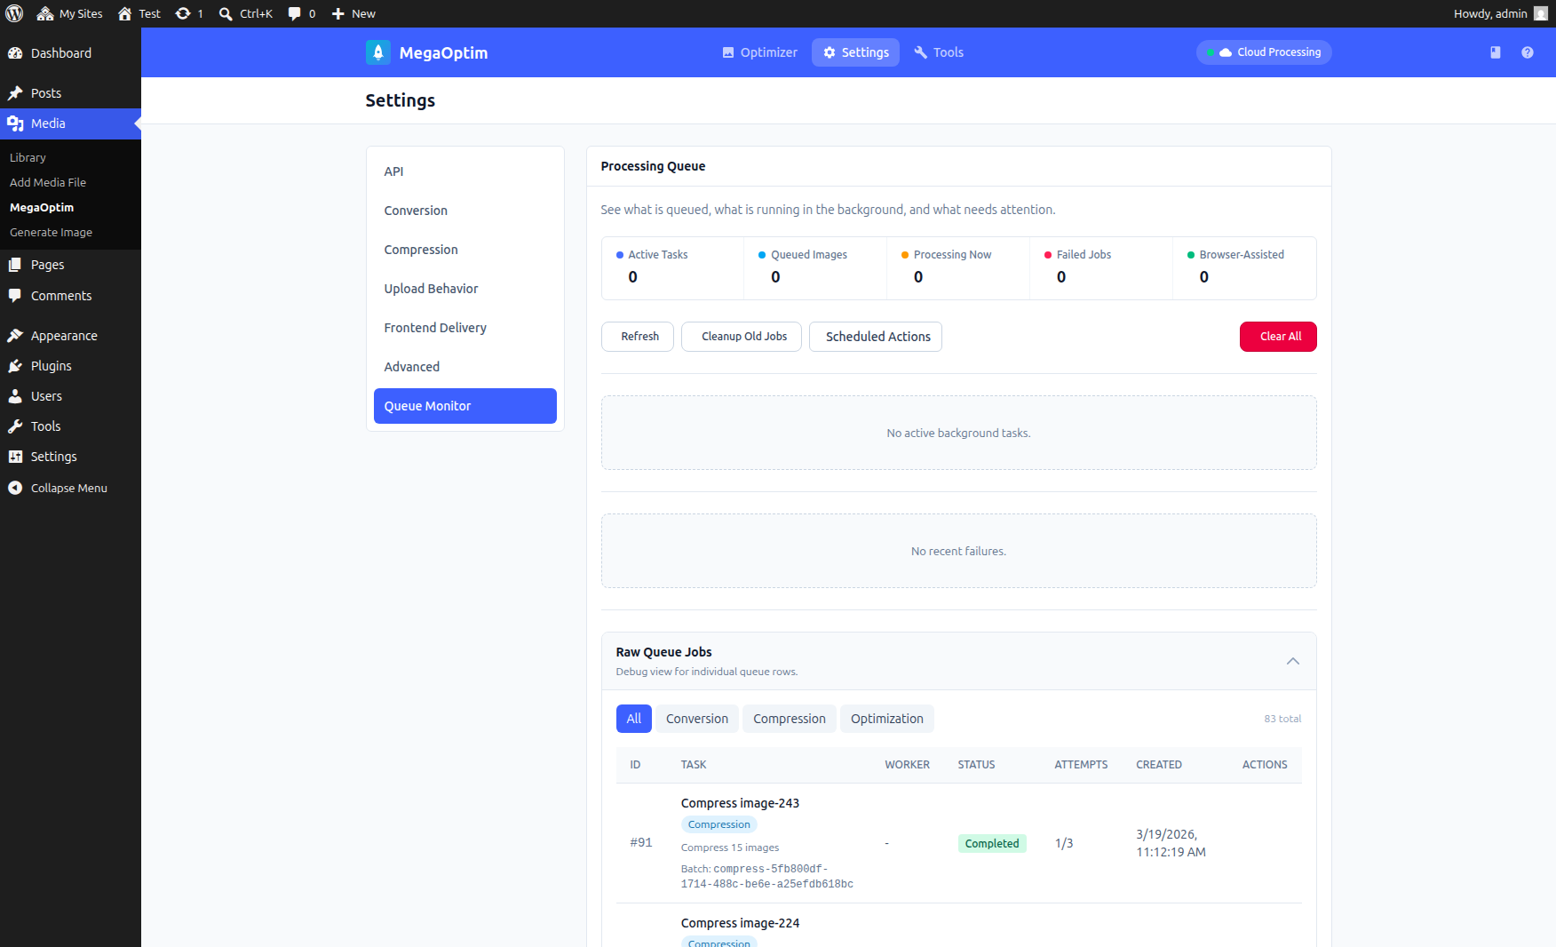Screen dimensions: 1556x947
Task: Click the 83 total count
Action: tap(1282, 719)
